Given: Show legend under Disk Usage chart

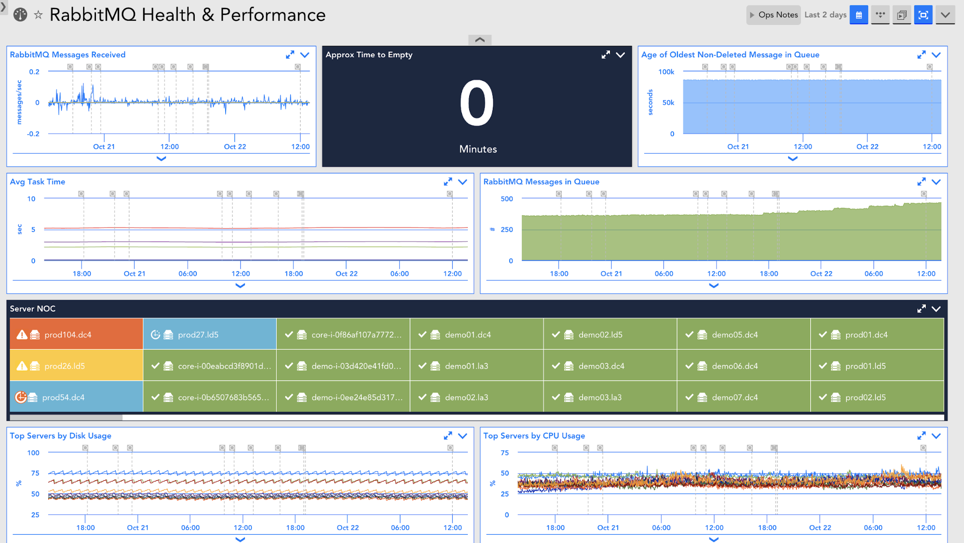Looking at the screenshot, I should point(240,539).
